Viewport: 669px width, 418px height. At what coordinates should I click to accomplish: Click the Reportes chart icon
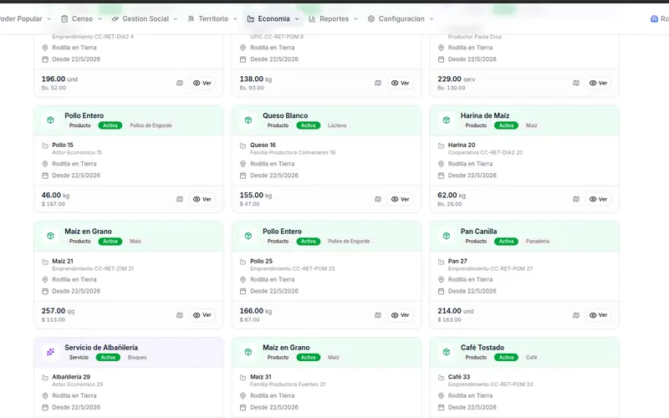(312, 18)
